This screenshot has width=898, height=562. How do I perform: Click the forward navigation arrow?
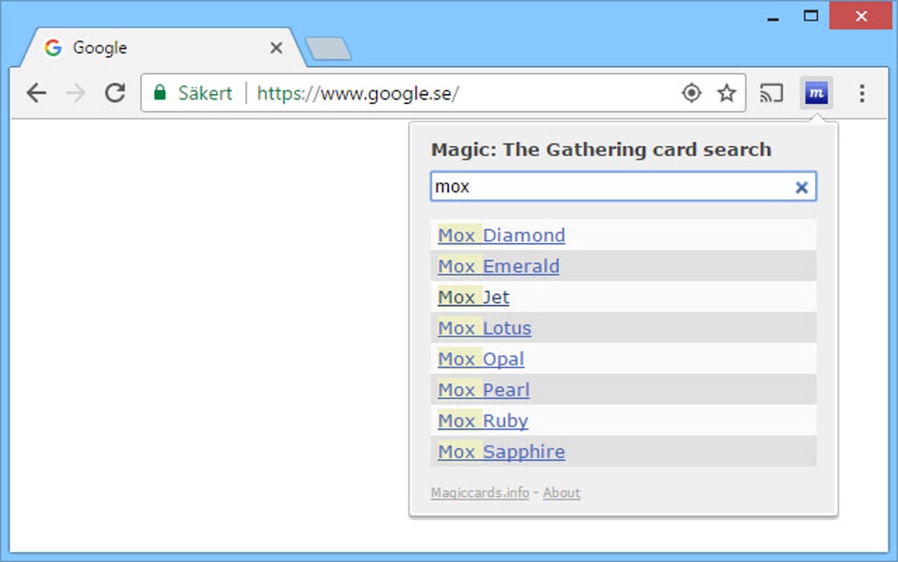(x=75, y=92)
